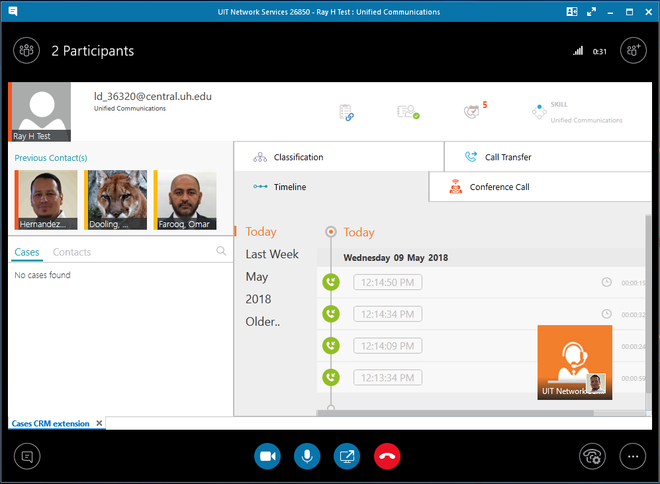Image resolution: width=660 pixels, height=484 pixels.
Task: Select the 12:14:50 PM call entry
Action: pyautogui.click(x=387, y=281)
